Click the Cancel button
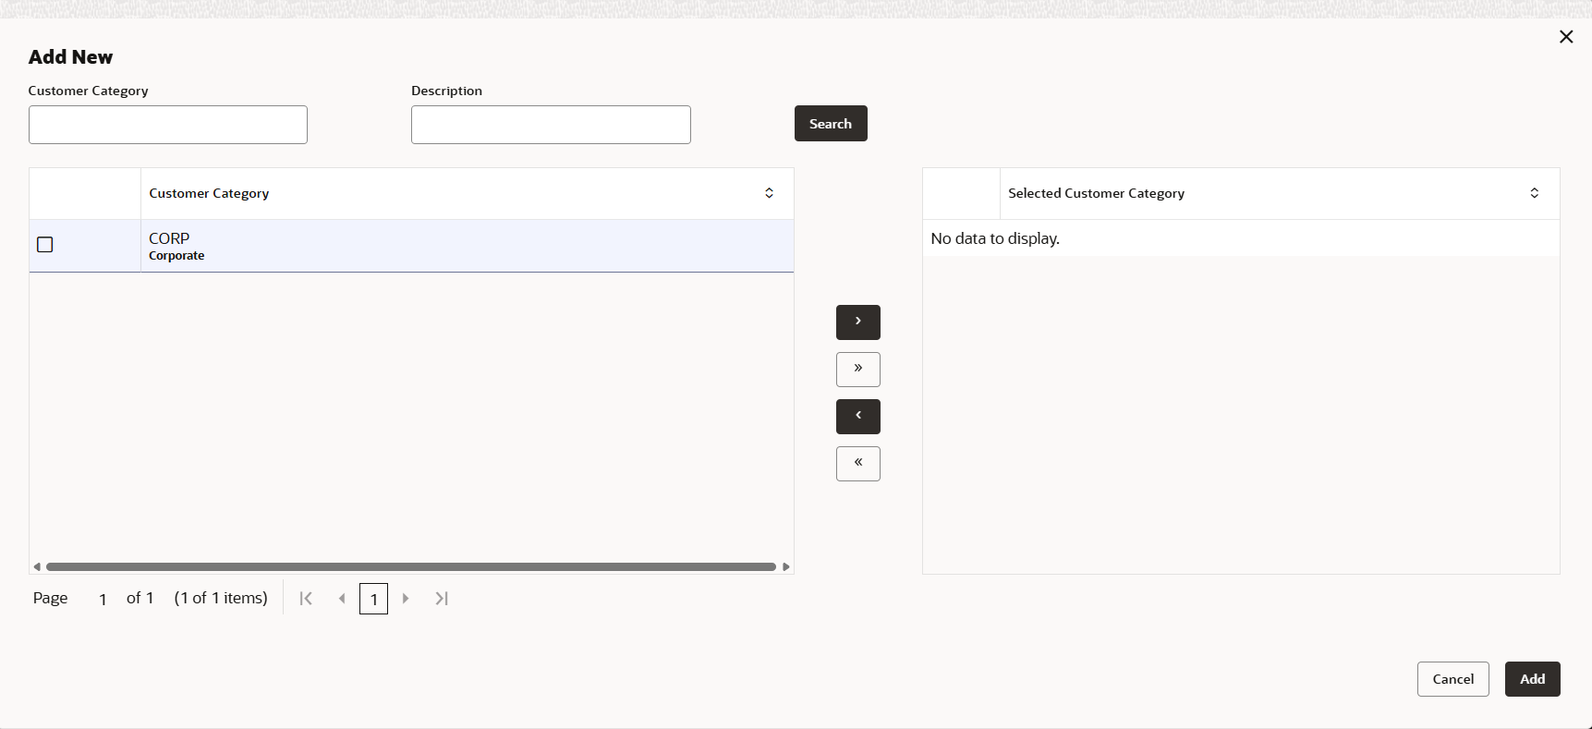The image size is (1592, 729). 1452,679
